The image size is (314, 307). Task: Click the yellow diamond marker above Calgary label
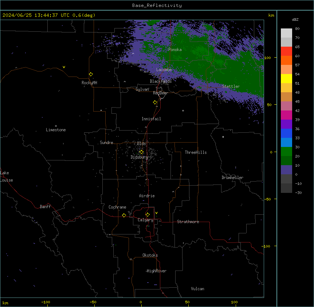tap(148, 215)
